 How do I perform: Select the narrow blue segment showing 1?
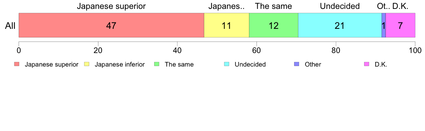(x=384, y=25)
